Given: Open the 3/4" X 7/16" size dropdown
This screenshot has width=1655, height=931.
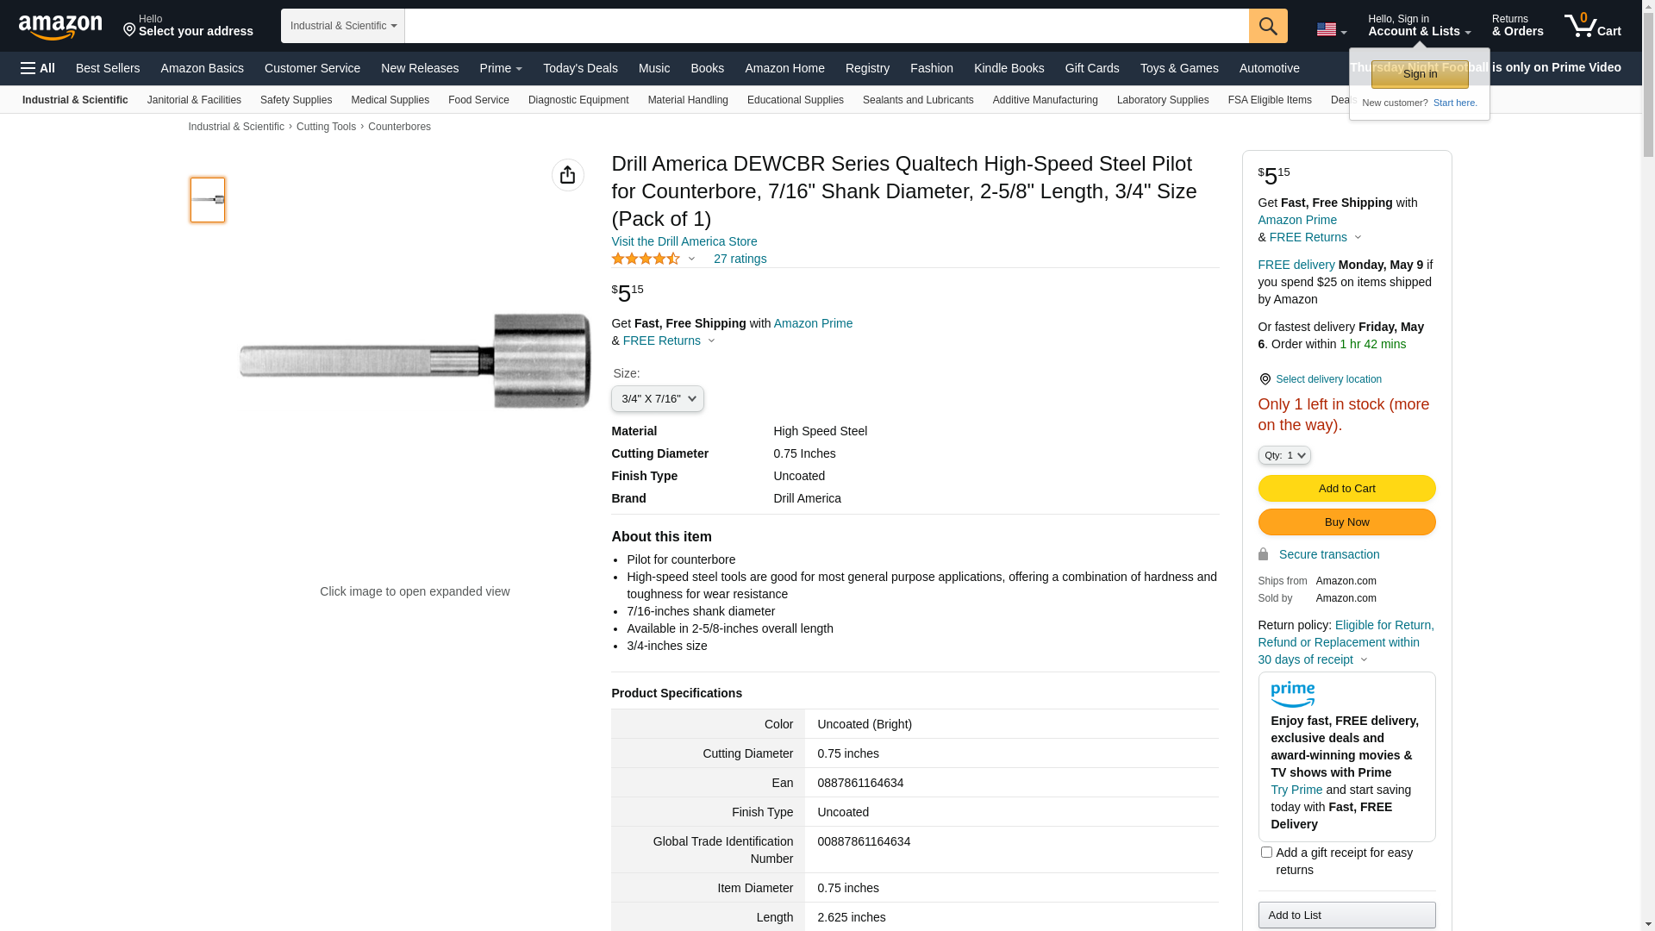Looking at the screenshot, I should click(657, 399).
